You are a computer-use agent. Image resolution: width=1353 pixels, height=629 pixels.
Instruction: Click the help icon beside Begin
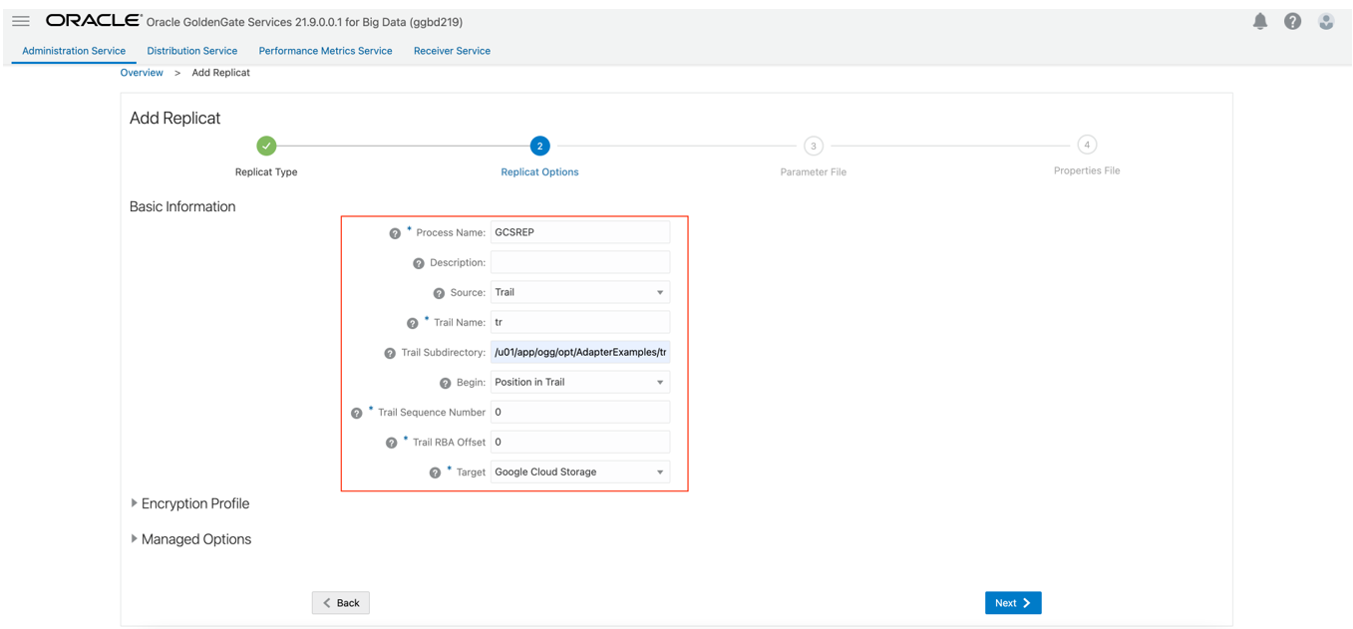[x=446, y=383]
